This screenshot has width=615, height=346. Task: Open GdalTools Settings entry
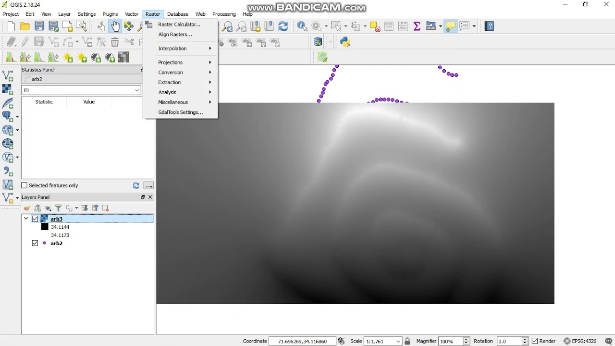click(x=181, y=112)
